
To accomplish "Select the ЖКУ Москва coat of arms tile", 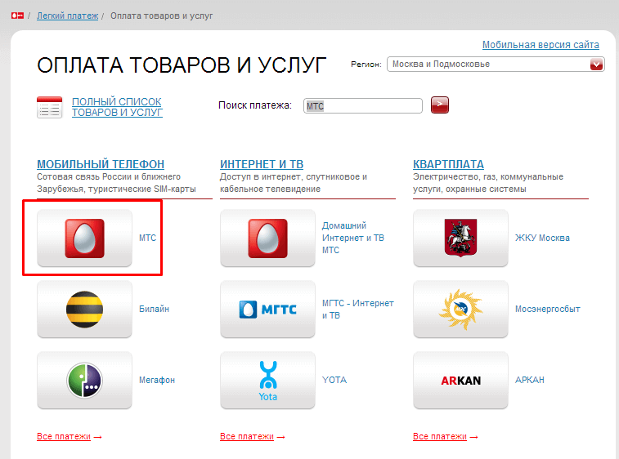I will click(460, 238).
